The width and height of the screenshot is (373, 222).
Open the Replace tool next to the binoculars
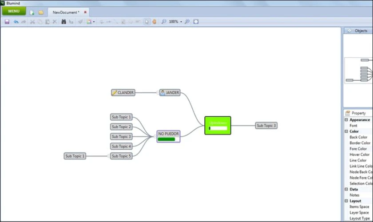71,22
